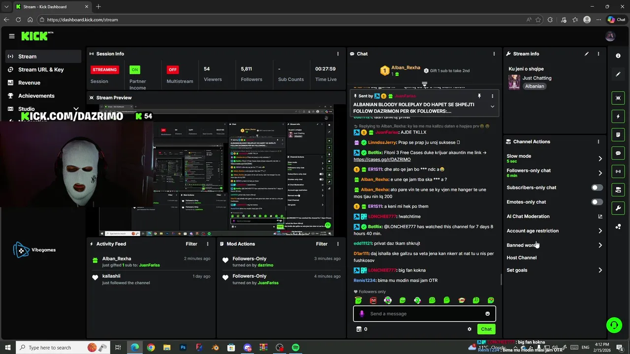This screenshot has width=630, height=354.
Task: Click Filter in Activity Feed panel
Action: pyautogui.click(x=191, y=244)
